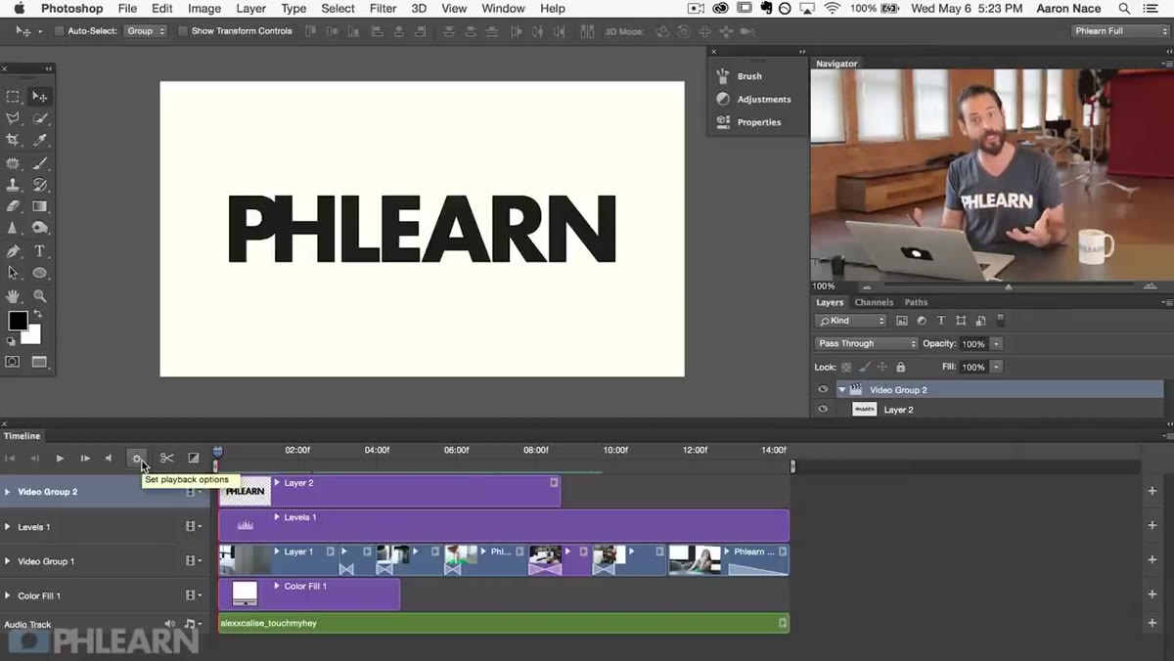The height and width of the screenshot is (661, 1174).
Task: Toggle lock all
Action: point(900,367)
